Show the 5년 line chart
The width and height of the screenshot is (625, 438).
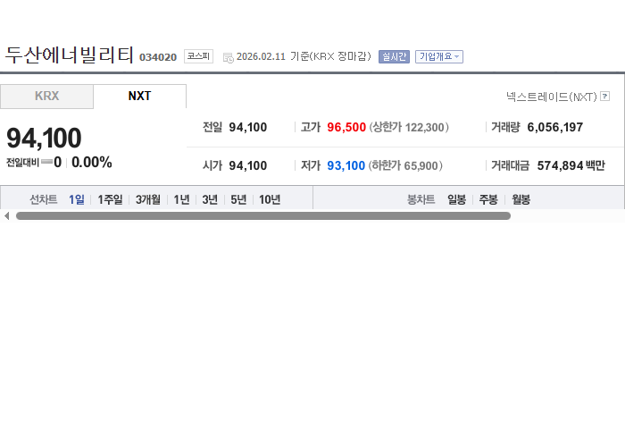pos(238,199)
